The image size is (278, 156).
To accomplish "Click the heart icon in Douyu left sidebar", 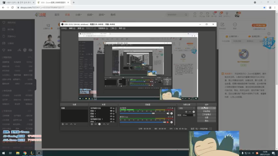I will (4, 23).
